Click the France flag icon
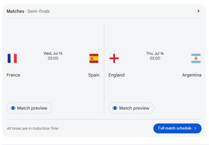Image resolution: width=209 pixels, height=145 pixels. point(12,58)
